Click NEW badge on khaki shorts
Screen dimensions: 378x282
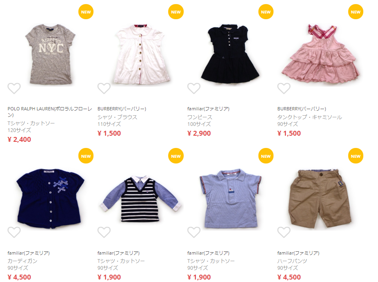(356, 156)
